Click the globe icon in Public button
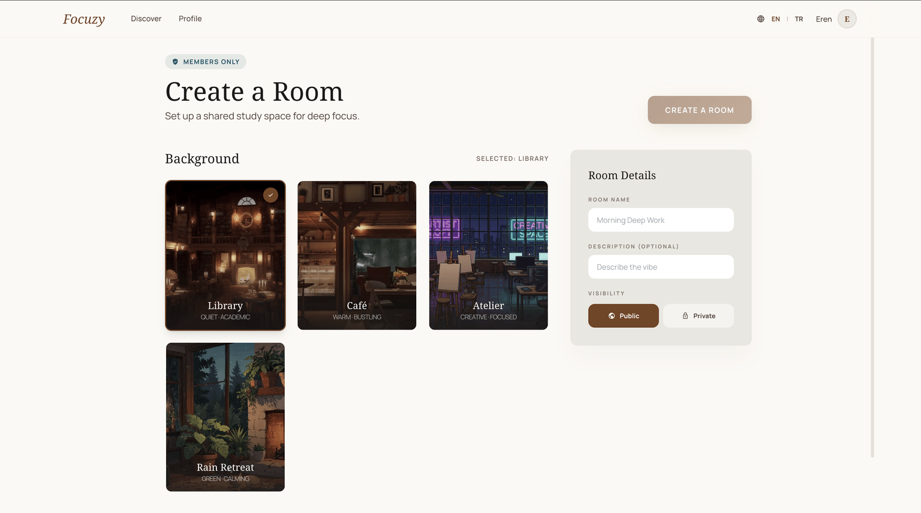The width and height of the screenshot is (921, 513). [x=612, y=316]
